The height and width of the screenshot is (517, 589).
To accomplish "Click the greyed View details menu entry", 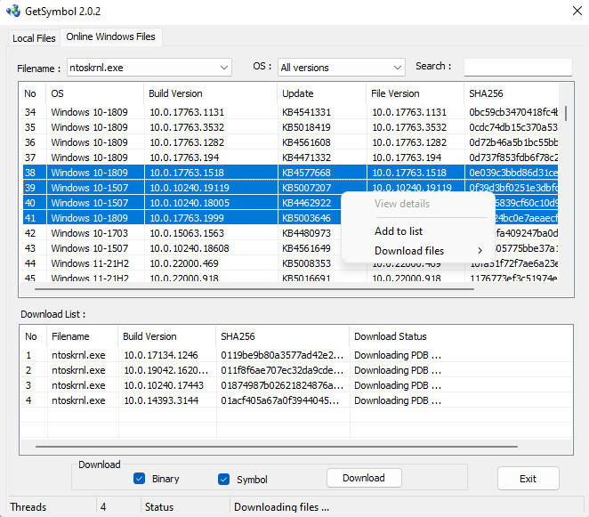I will 402,204.
